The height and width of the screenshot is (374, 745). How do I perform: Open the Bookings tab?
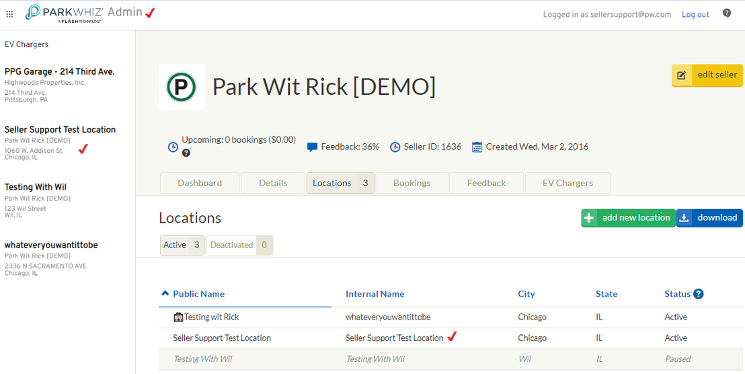412,183
